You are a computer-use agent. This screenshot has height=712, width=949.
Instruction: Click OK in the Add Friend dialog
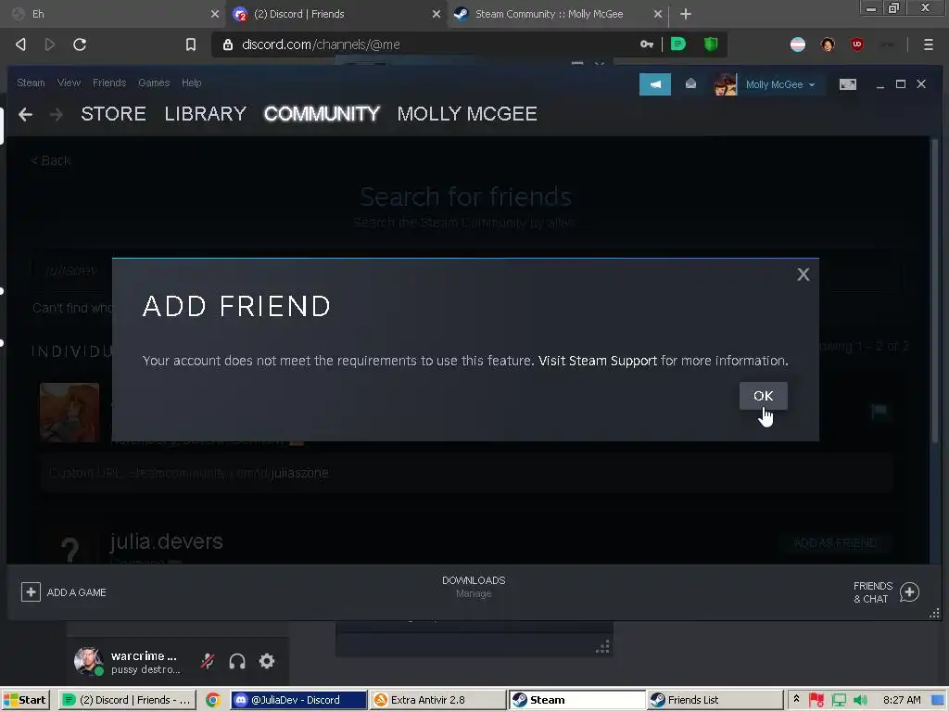(x=764, y=396)
